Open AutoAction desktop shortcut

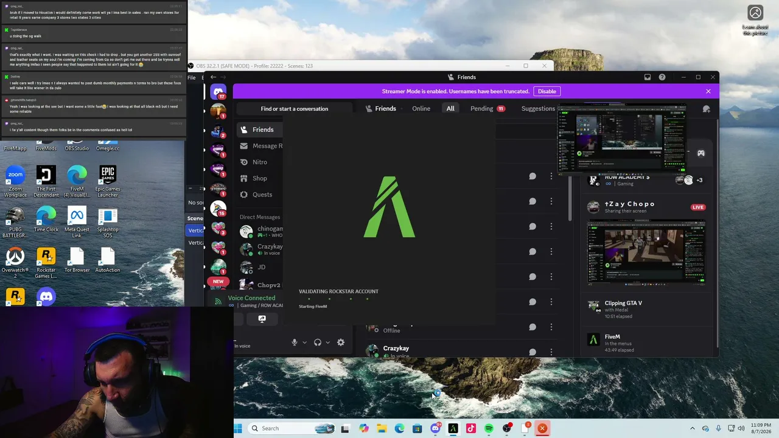click(x=108, y=260)
